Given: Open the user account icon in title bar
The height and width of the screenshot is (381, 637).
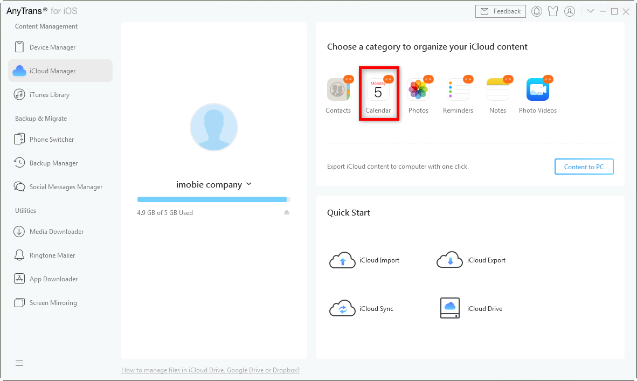Looking at the screenshot, I should 570,11.
